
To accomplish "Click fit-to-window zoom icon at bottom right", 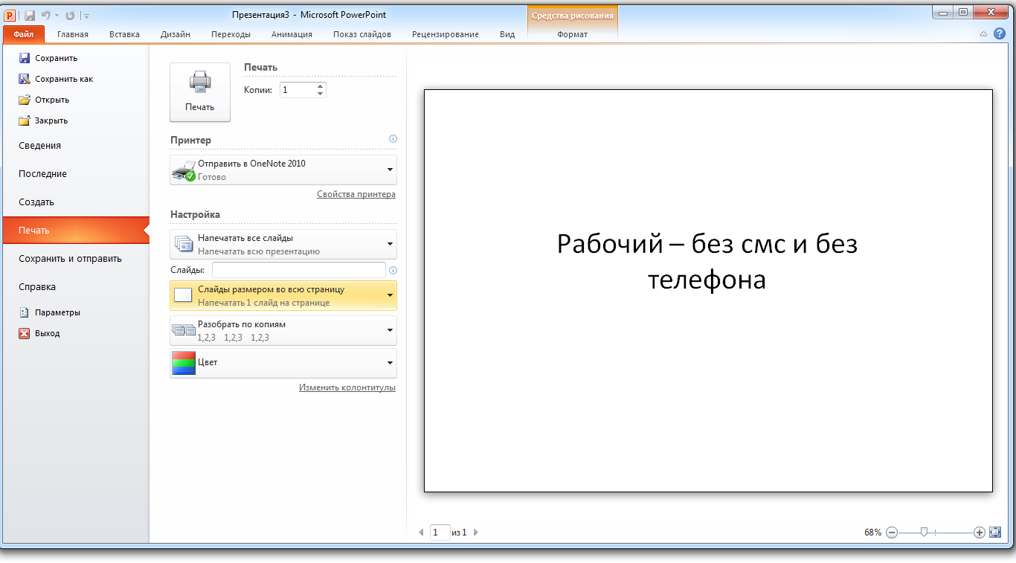I will 996,532.
